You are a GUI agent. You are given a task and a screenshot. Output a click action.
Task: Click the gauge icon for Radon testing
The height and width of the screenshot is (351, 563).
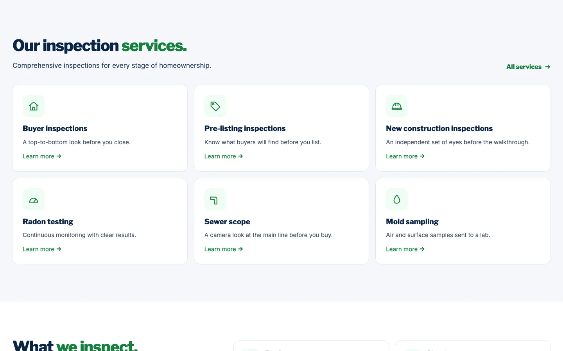pyautogui.click(x=34, y=199)
